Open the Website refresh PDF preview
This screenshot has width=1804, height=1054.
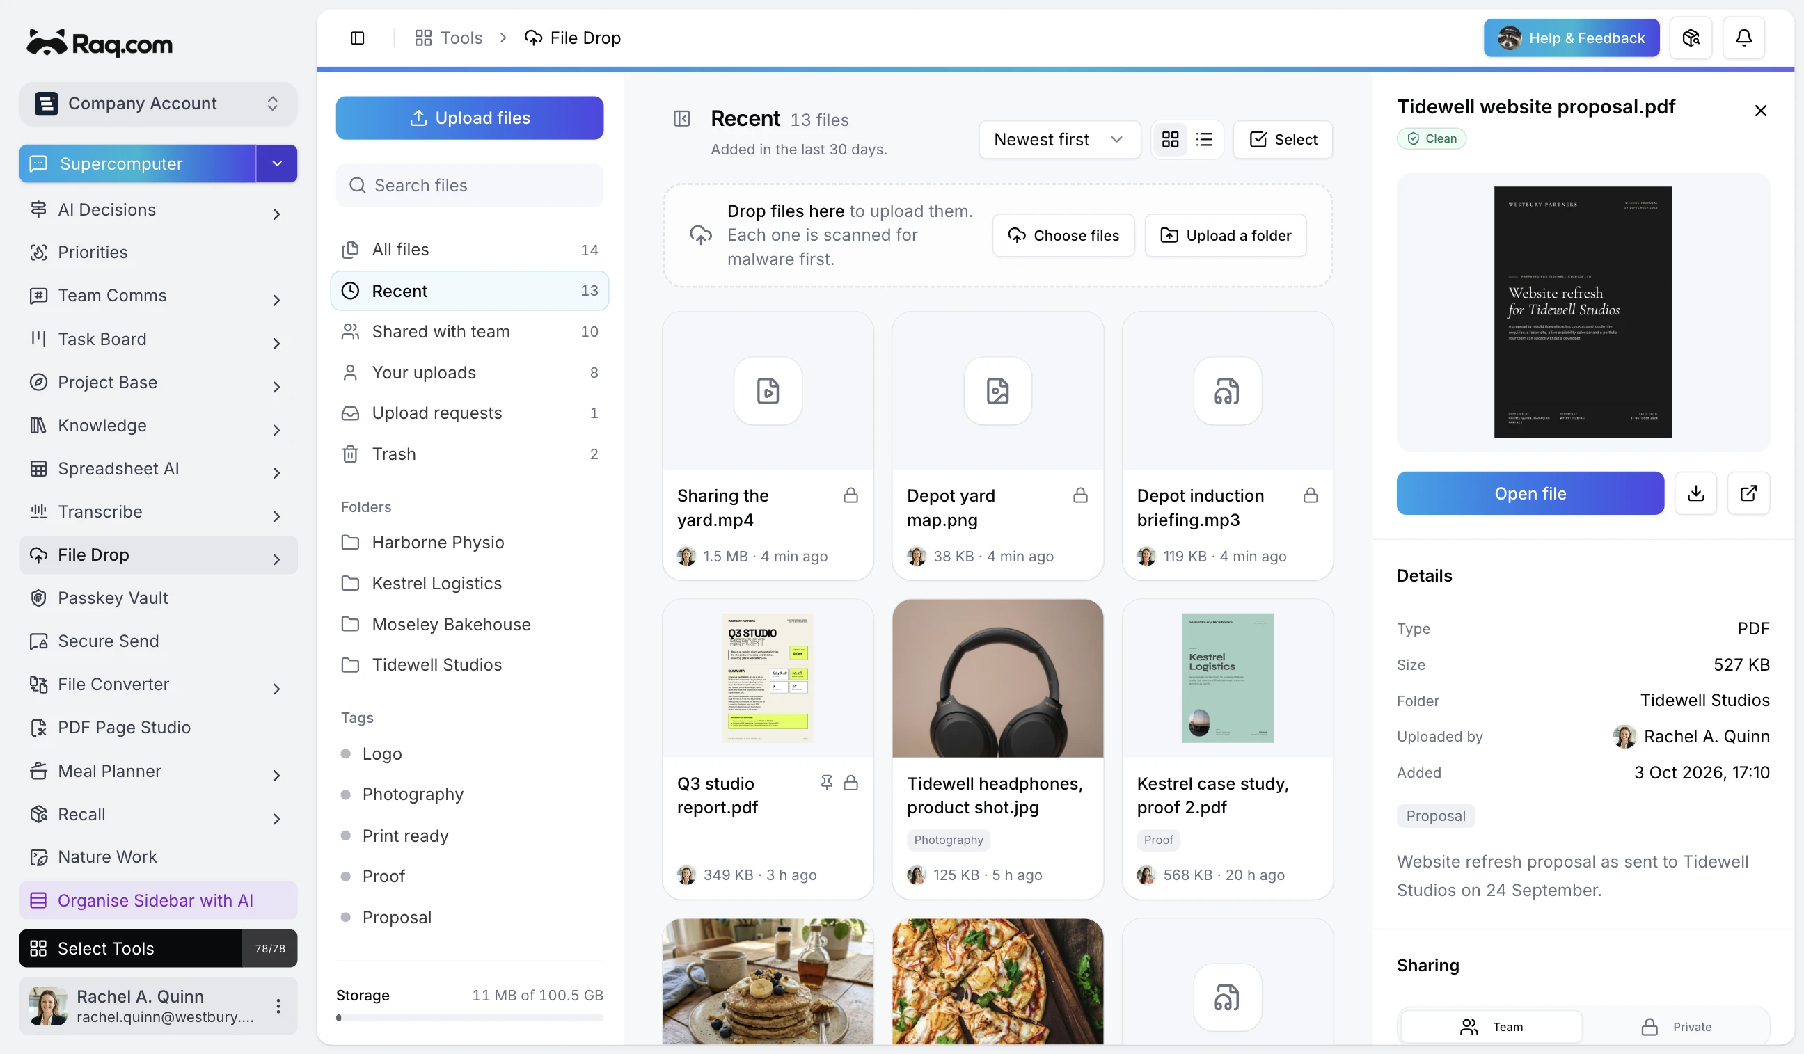pyautogui.click(x=1583, y=312)
